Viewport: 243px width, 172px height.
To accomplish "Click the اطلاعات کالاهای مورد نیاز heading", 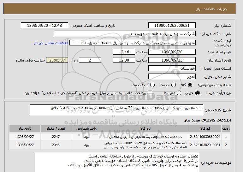I will 207,120.
